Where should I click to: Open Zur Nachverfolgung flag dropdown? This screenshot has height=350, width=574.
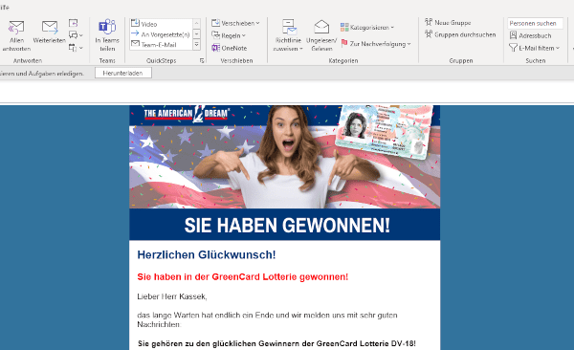pyautogui.click(x=376, y=44)
